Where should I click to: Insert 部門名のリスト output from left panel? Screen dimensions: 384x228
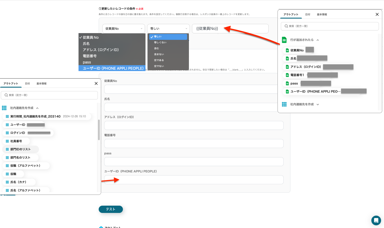(20, 157)
